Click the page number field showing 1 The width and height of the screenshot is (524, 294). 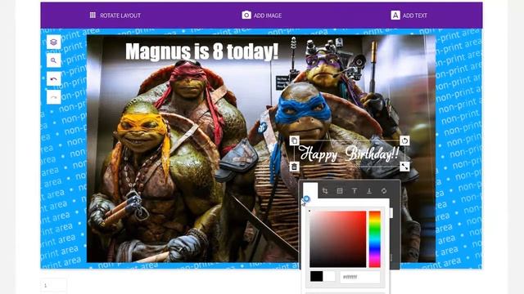click(53, 285)
